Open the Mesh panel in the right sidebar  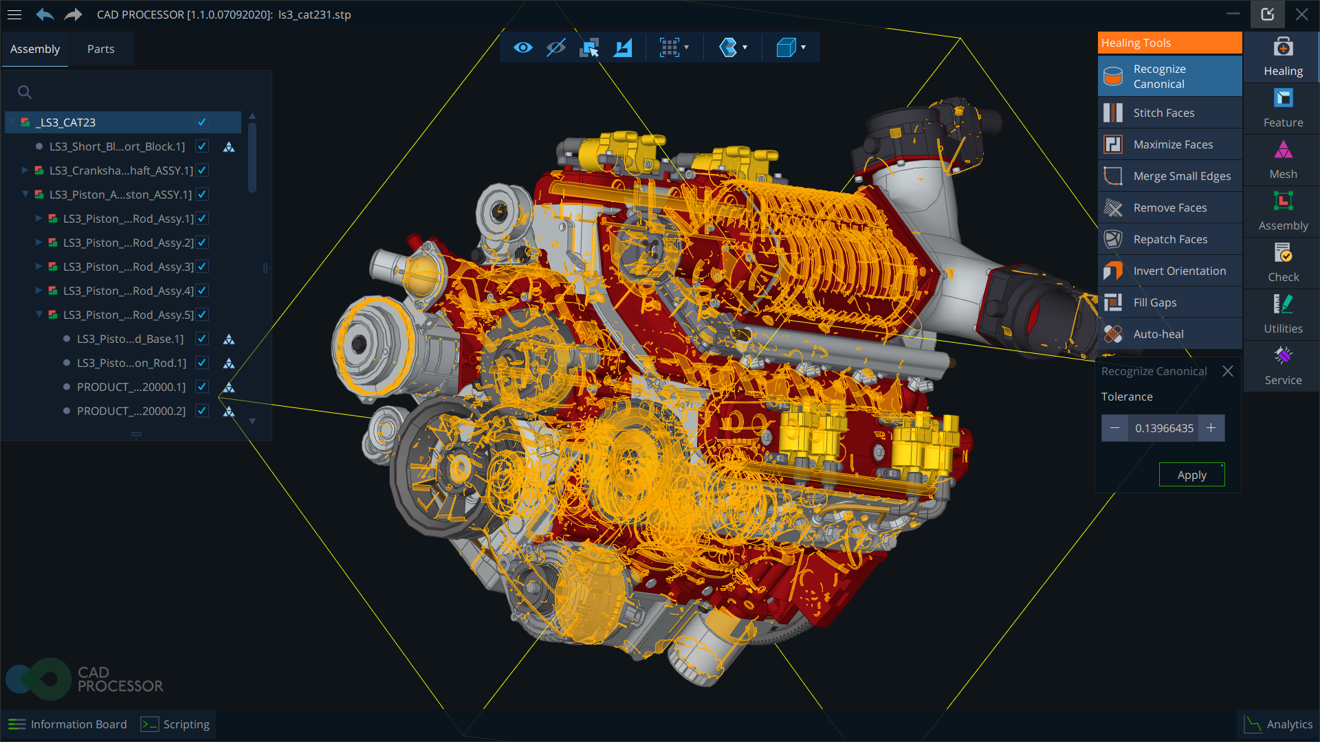point(1283,159)
